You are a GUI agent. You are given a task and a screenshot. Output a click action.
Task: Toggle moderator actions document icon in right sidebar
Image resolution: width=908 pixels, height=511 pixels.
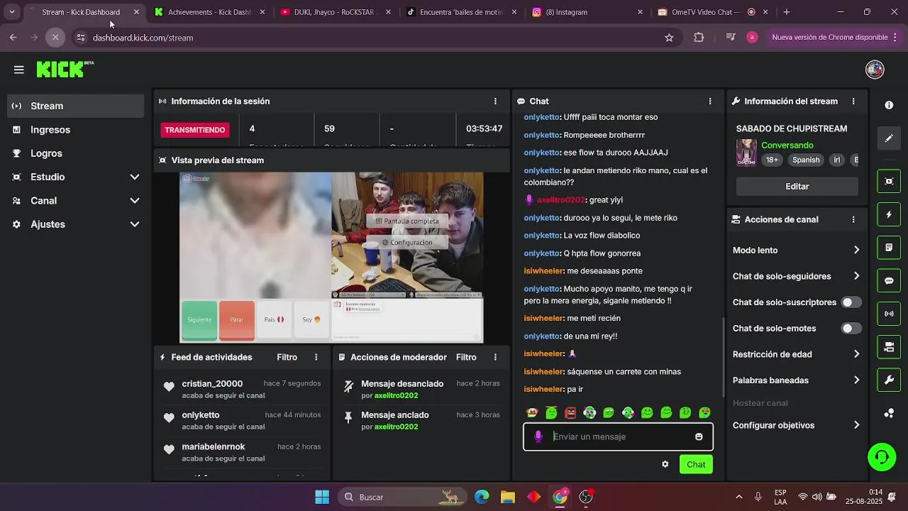tap(889, 248)
